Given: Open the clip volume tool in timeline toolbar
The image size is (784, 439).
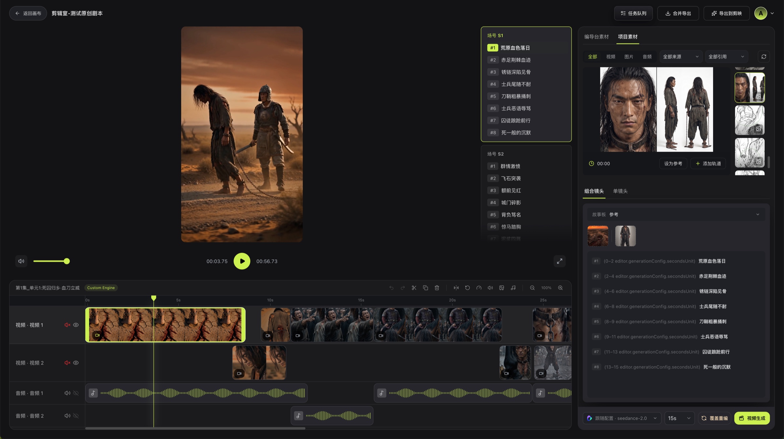Looking at the screenshot, I should (490, 288).
